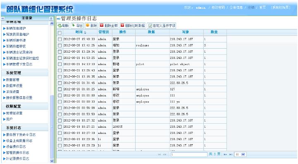Check the row dated 2012-06-27 15:48:33

coord(60,39)
